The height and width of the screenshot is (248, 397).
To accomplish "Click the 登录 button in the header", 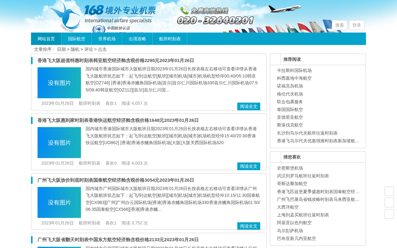I will click(357, 25).
